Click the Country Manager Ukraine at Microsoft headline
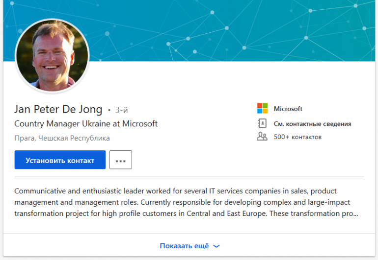Image resolution: width=378 pixels, height=260 pixels. coord(86,123)
